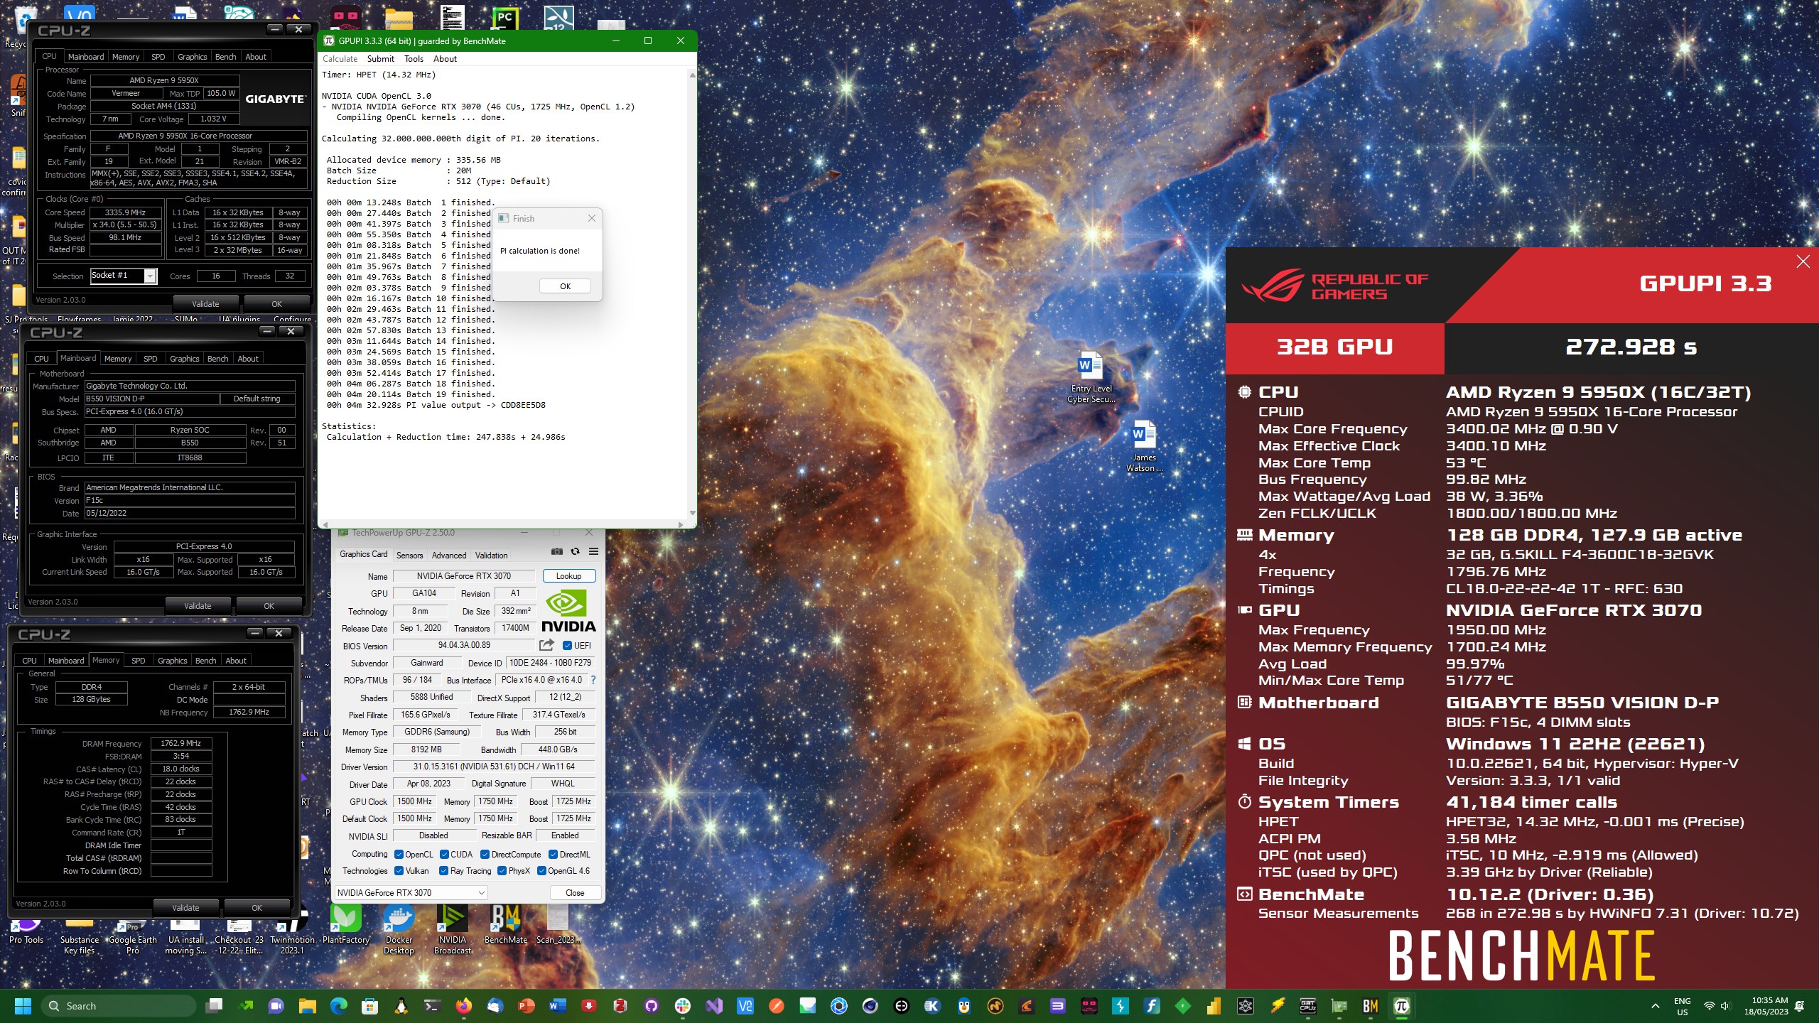Open the GPU-Z hamburger menu
Viewport: 1819px width, 1023px height.
tap(593, 552)
